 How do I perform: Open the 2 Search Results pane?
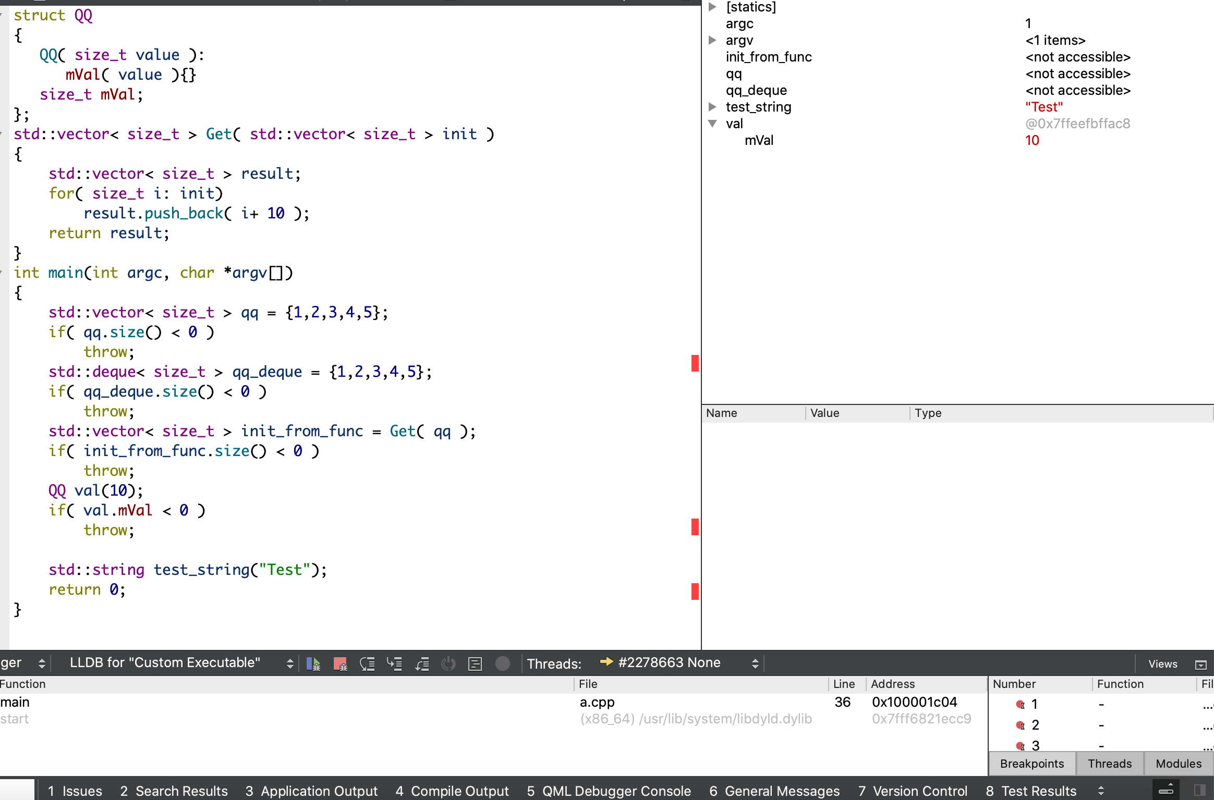174,791
